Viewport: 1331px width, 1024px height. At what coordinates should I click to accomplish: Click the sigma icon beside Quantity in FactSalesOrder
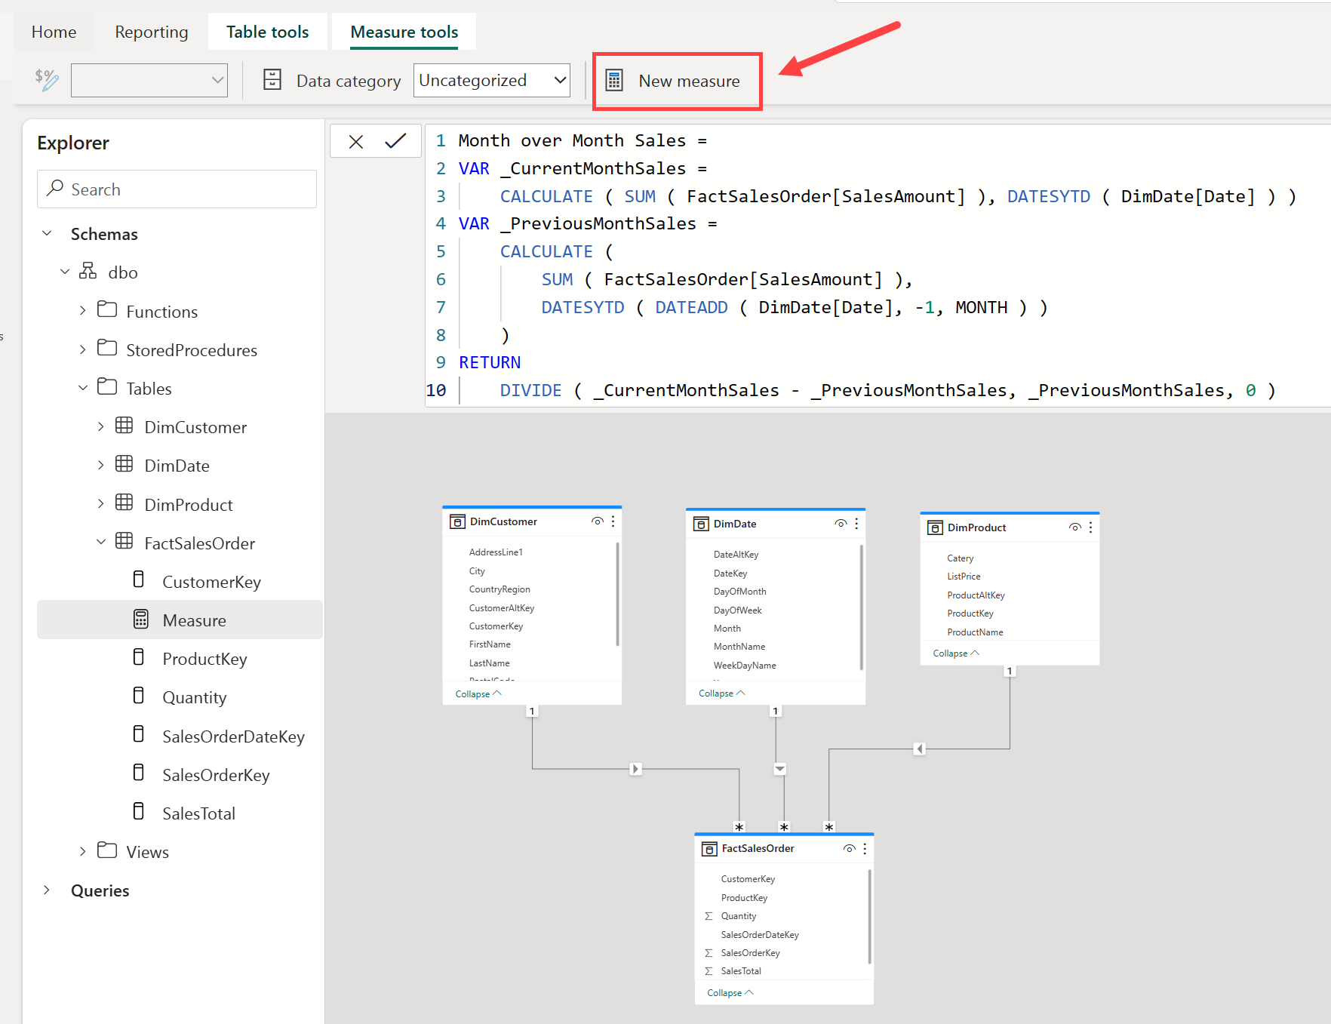(709, 915)
